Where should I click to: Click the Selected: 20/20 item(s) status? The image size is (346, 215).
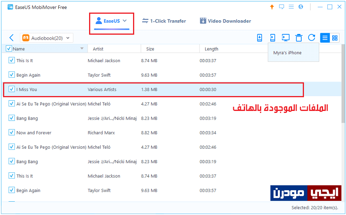coord(315,207)
